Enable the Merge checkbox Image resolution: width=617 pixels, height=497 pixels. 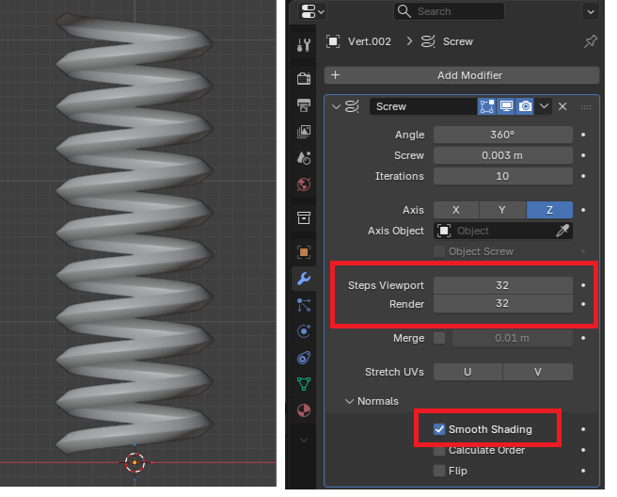point(439,338)
